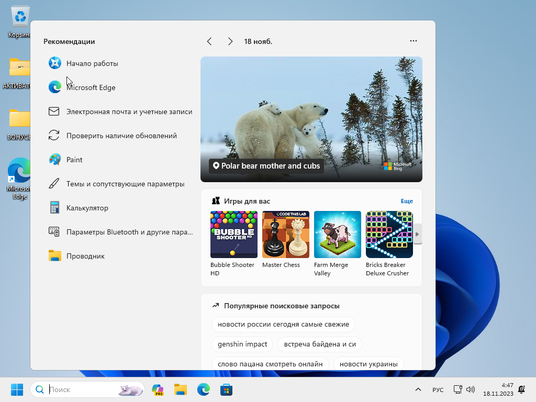Open the mail envelope icon for email accounts
The width and height of the screenshot is (536, 402).
coord(54,111)
